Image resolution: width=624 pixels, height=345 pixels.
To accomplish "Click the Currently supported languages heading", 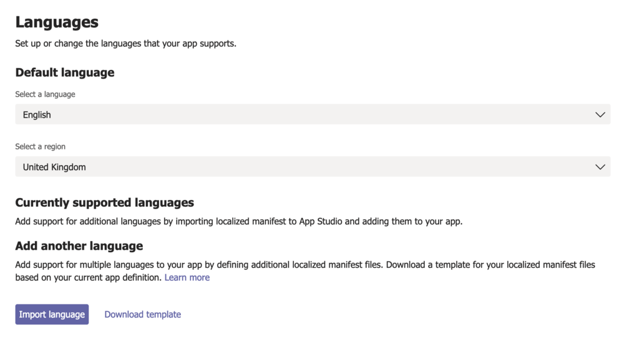I will pyautogui.click(x=104, y=203).
